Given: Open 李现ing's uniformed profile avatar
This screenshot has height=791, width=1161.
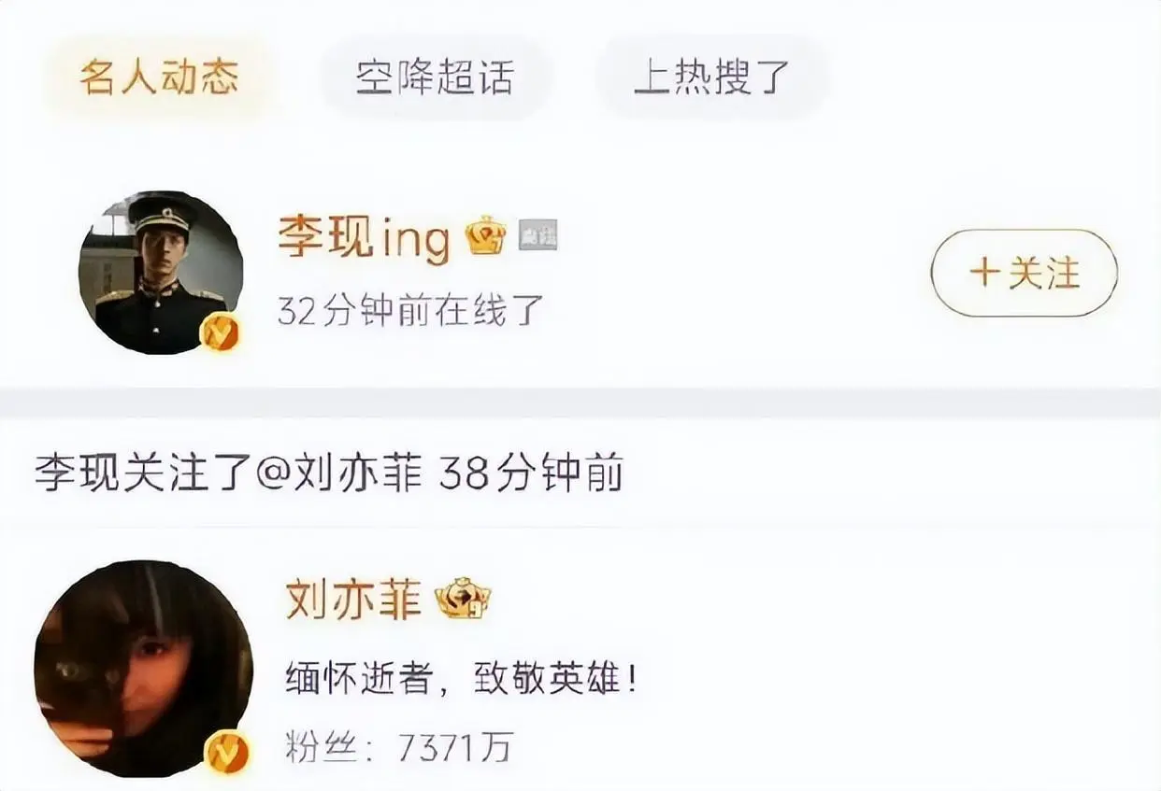Looking at the screenshot, I should point(161,272).
